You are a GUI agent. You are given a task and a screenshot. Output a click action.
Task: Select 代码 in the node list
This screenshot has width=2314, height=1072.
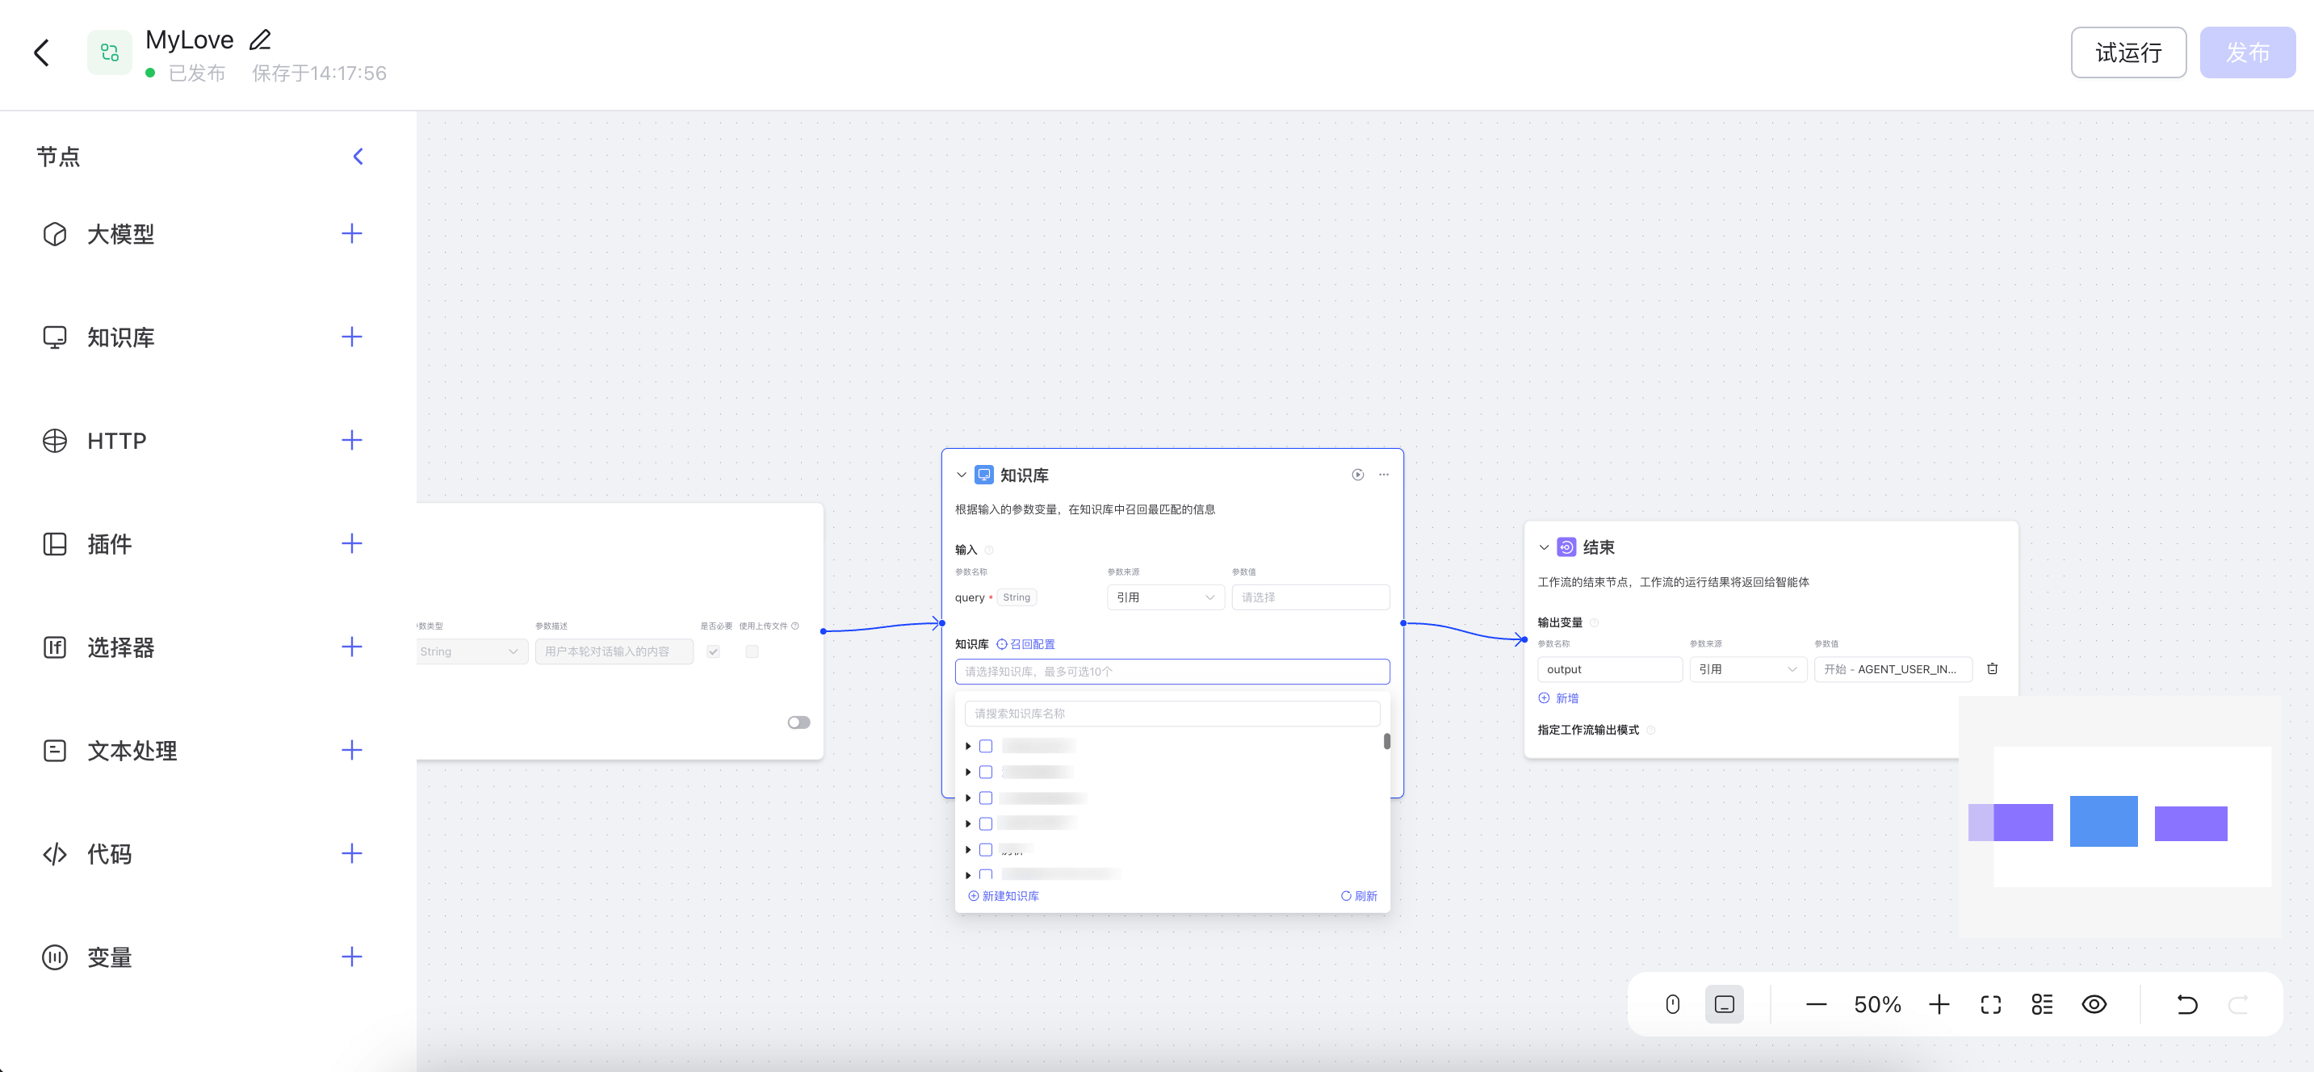[110, 854]
